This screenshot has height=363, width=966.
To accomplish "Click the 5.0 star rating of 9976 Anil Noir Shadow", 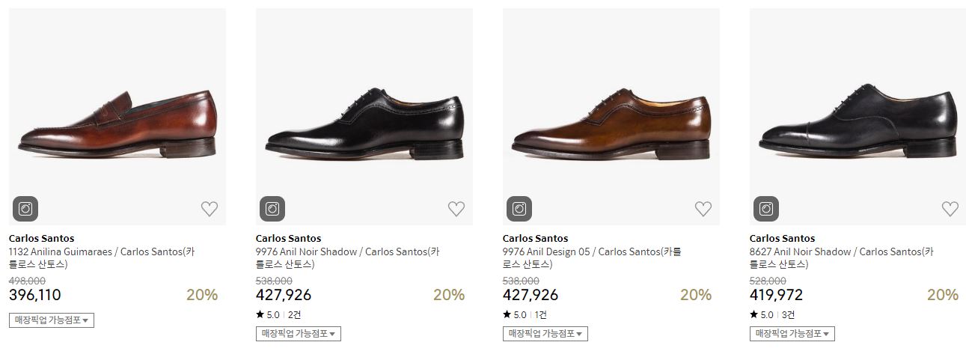I will (268, 315).
